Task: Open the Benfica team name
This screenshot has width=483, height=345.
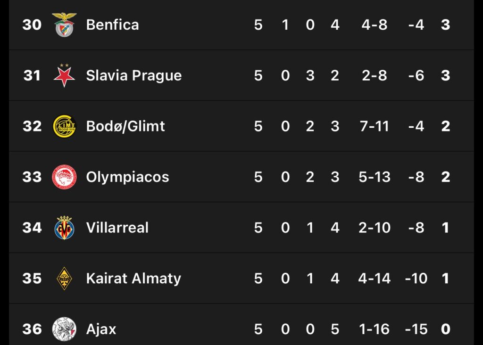Action: click(x=112, y=25)
